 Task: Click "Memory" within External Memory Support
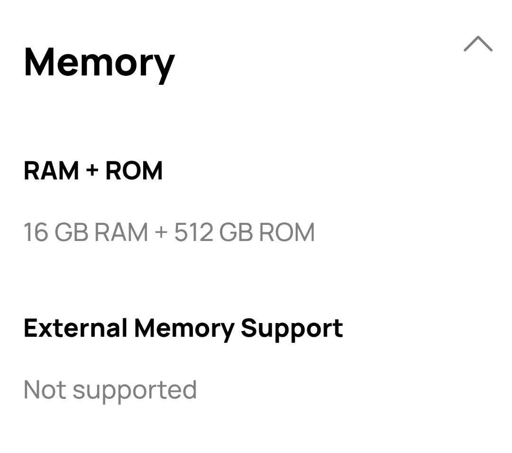tap(184, 328)
